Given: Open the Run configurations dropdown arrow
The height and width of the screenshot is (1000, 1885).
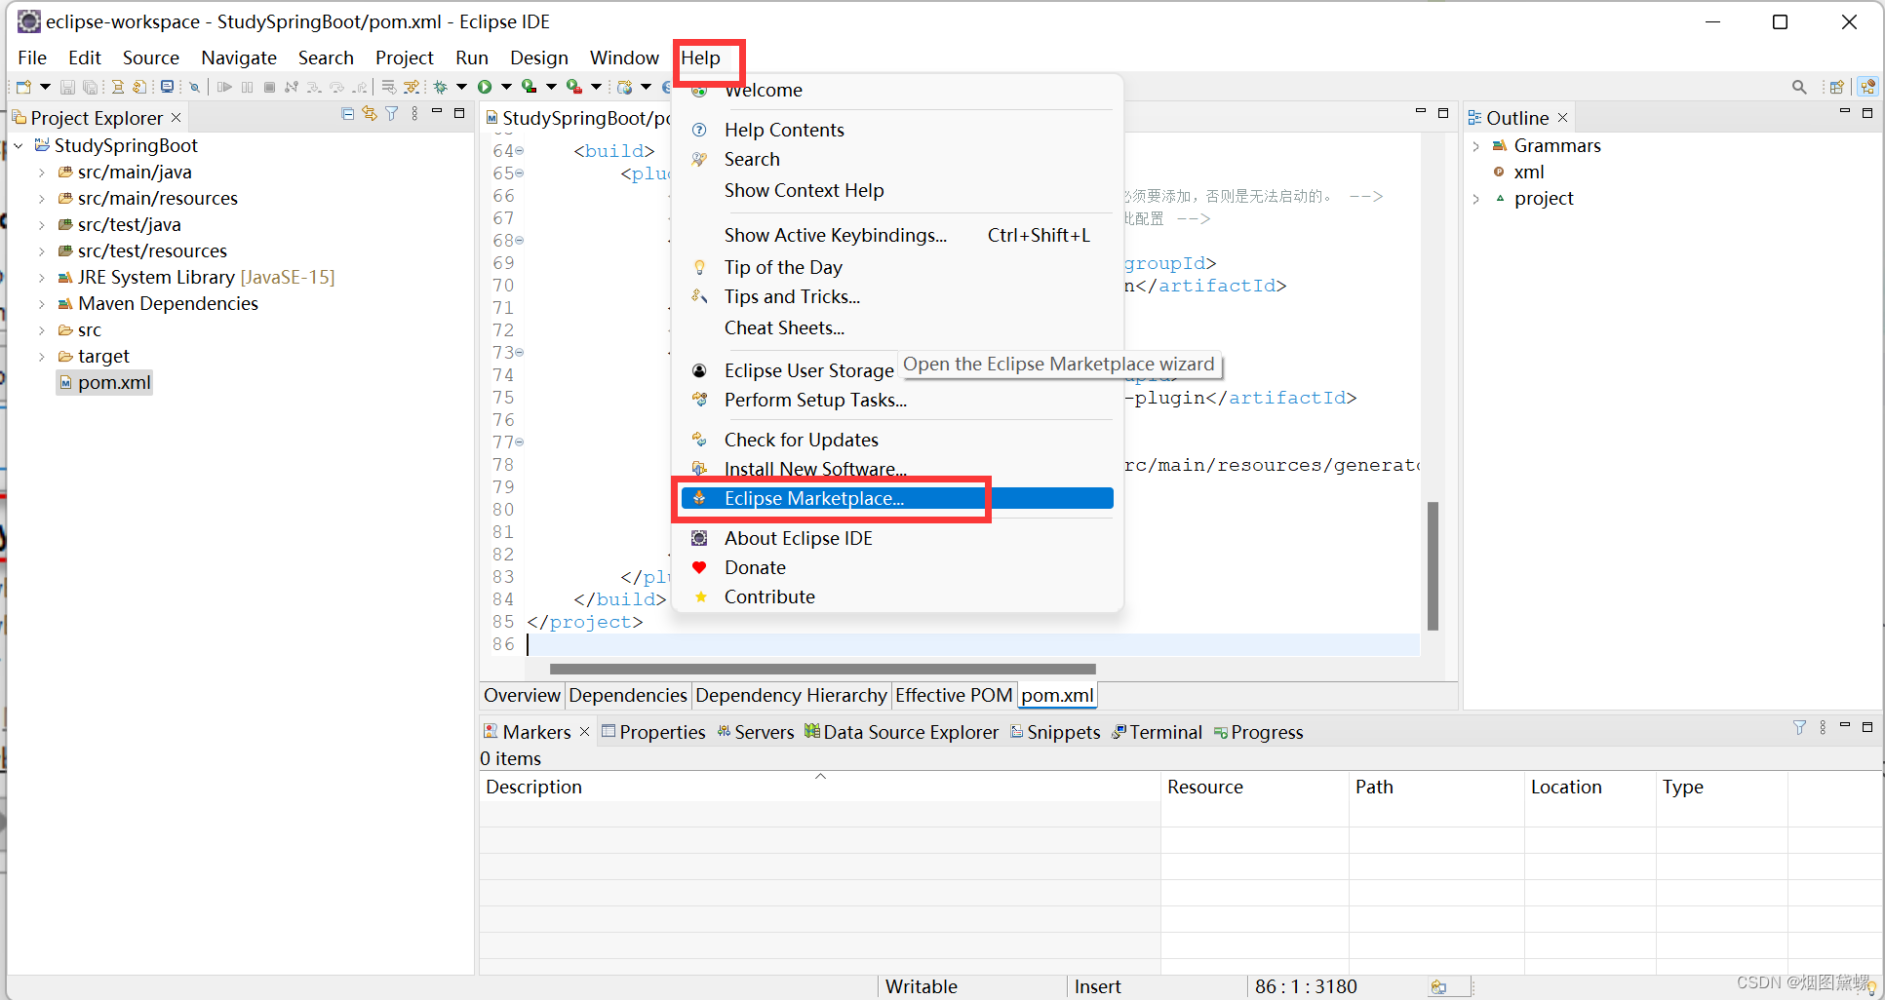Looking at the screenshot, I should [506, 87].
